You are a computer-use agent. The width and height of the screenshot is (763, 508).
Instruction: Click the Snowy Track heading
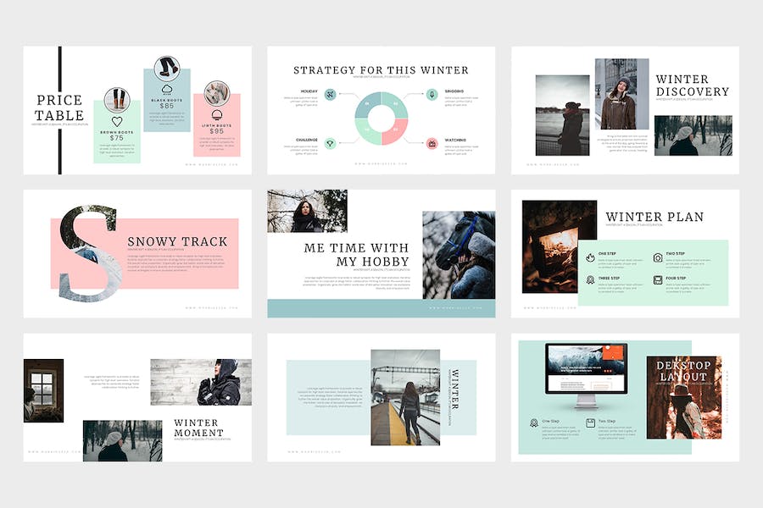point(177,241)
